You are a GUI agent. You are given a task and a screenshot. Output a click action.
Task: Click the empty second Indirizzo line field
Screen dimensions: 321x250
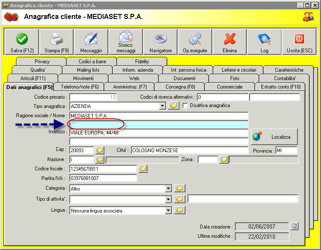coord(159,141)
